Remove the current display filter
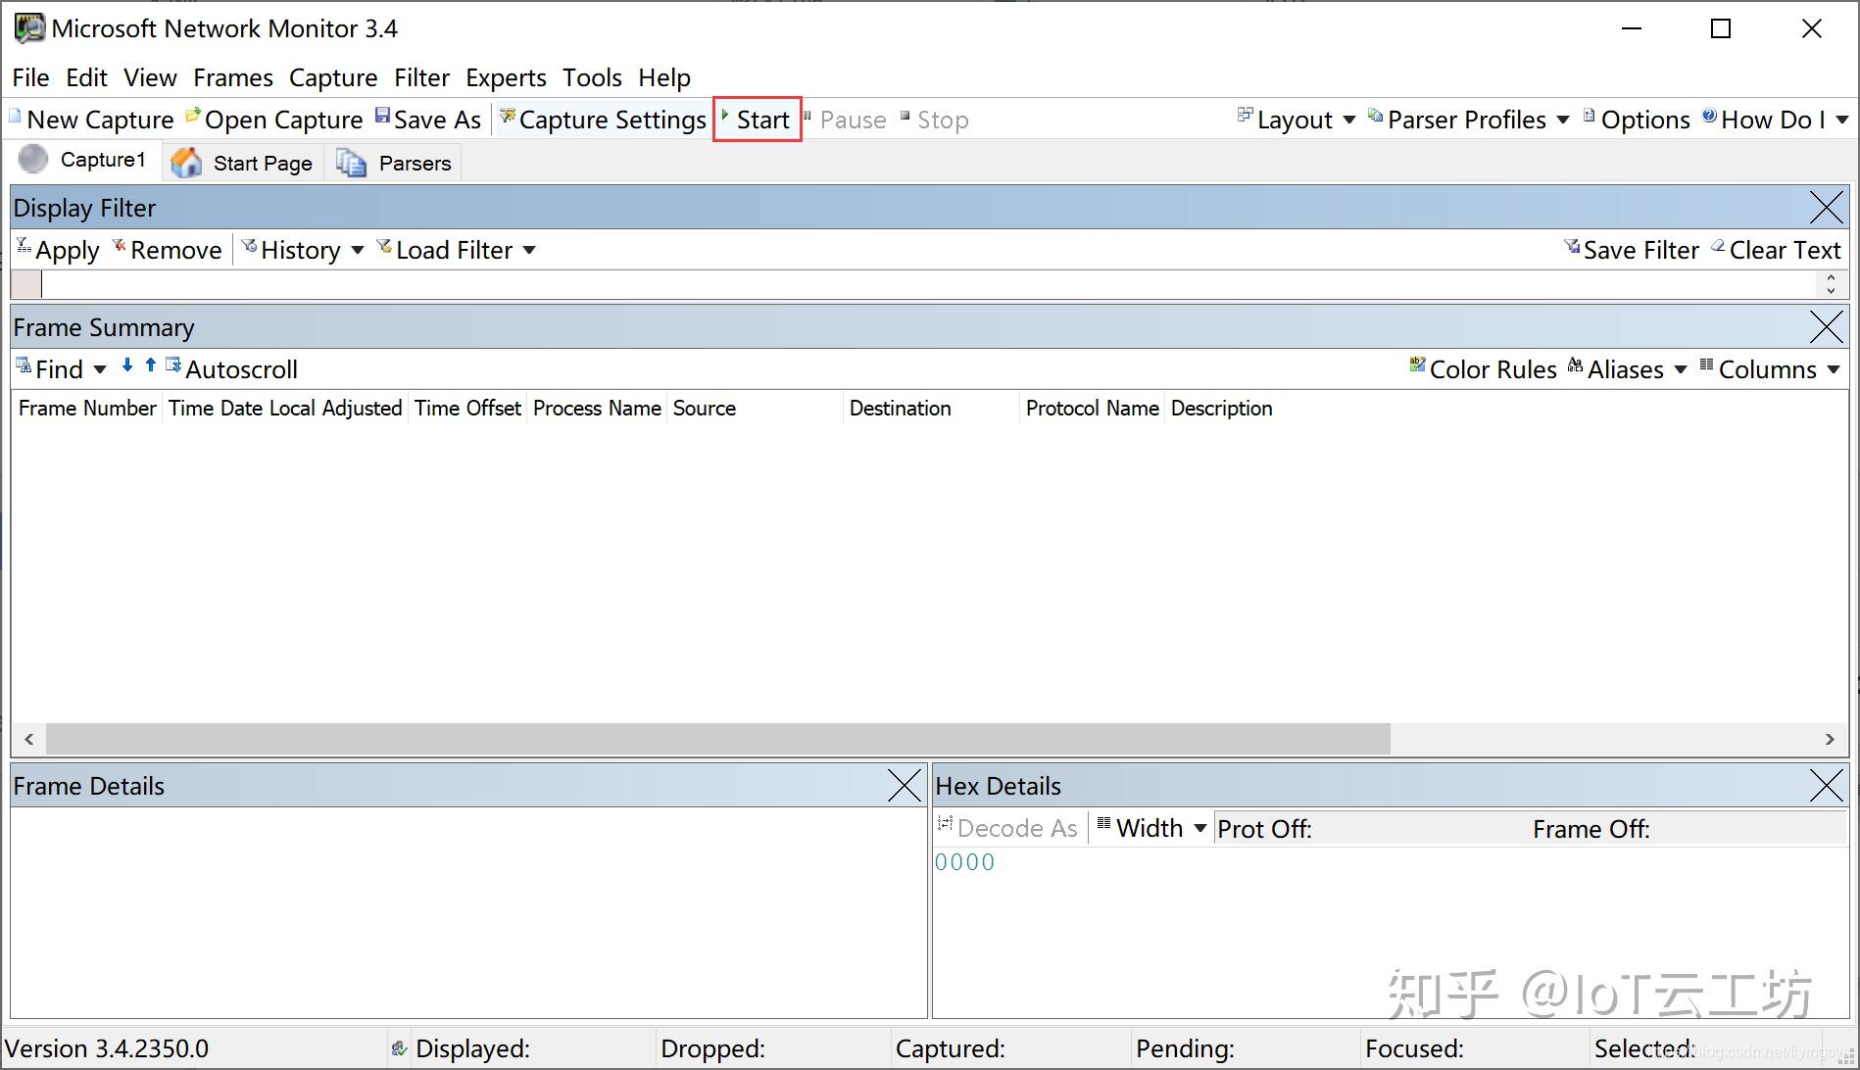The width and height of the screenshot is (1860, 1070). pos(168,249)
